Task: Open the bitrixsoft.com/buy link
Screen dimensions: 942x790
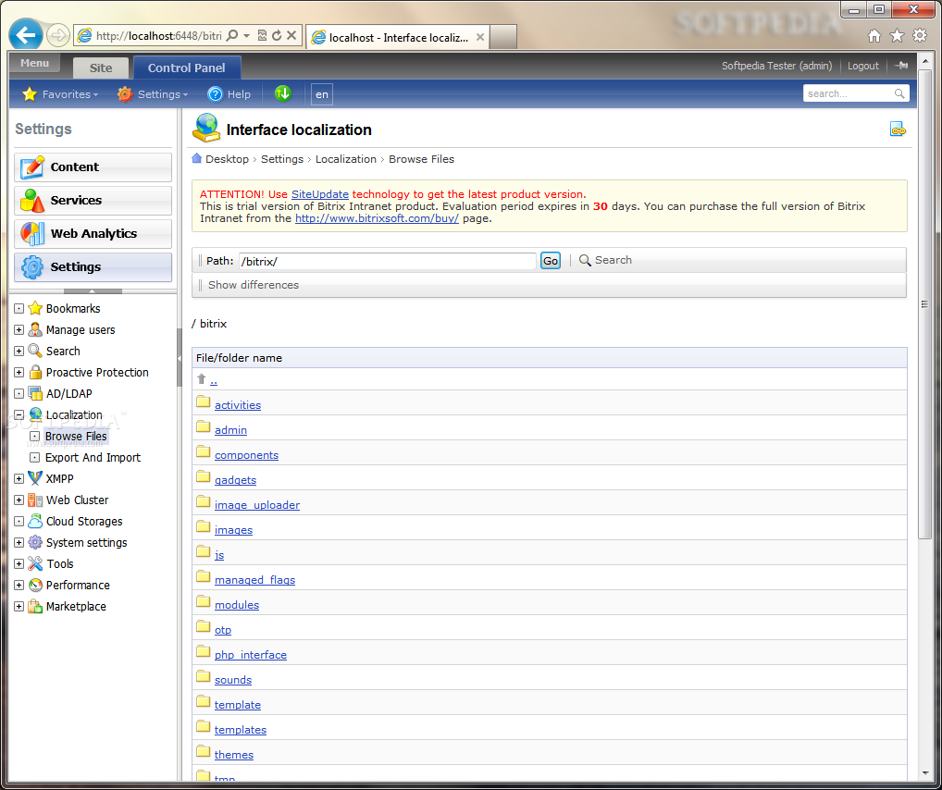Action: click(x=377, y=218)
